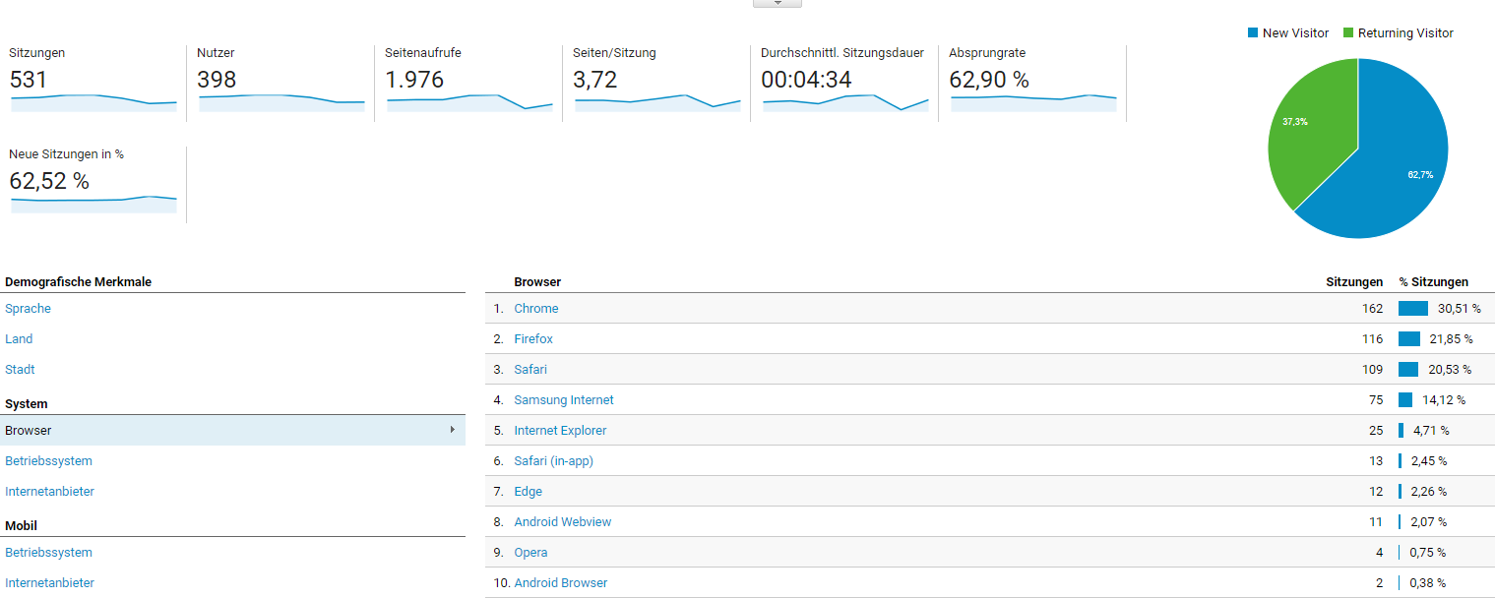
Task: Click the Durchschnittl. Sitzungsdauer mini chart
Action: point(843,102)
